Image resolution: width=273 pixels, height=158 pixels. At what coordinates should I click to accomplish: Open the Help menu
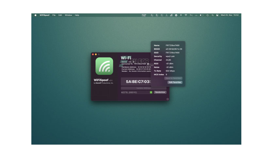[77, 15]
